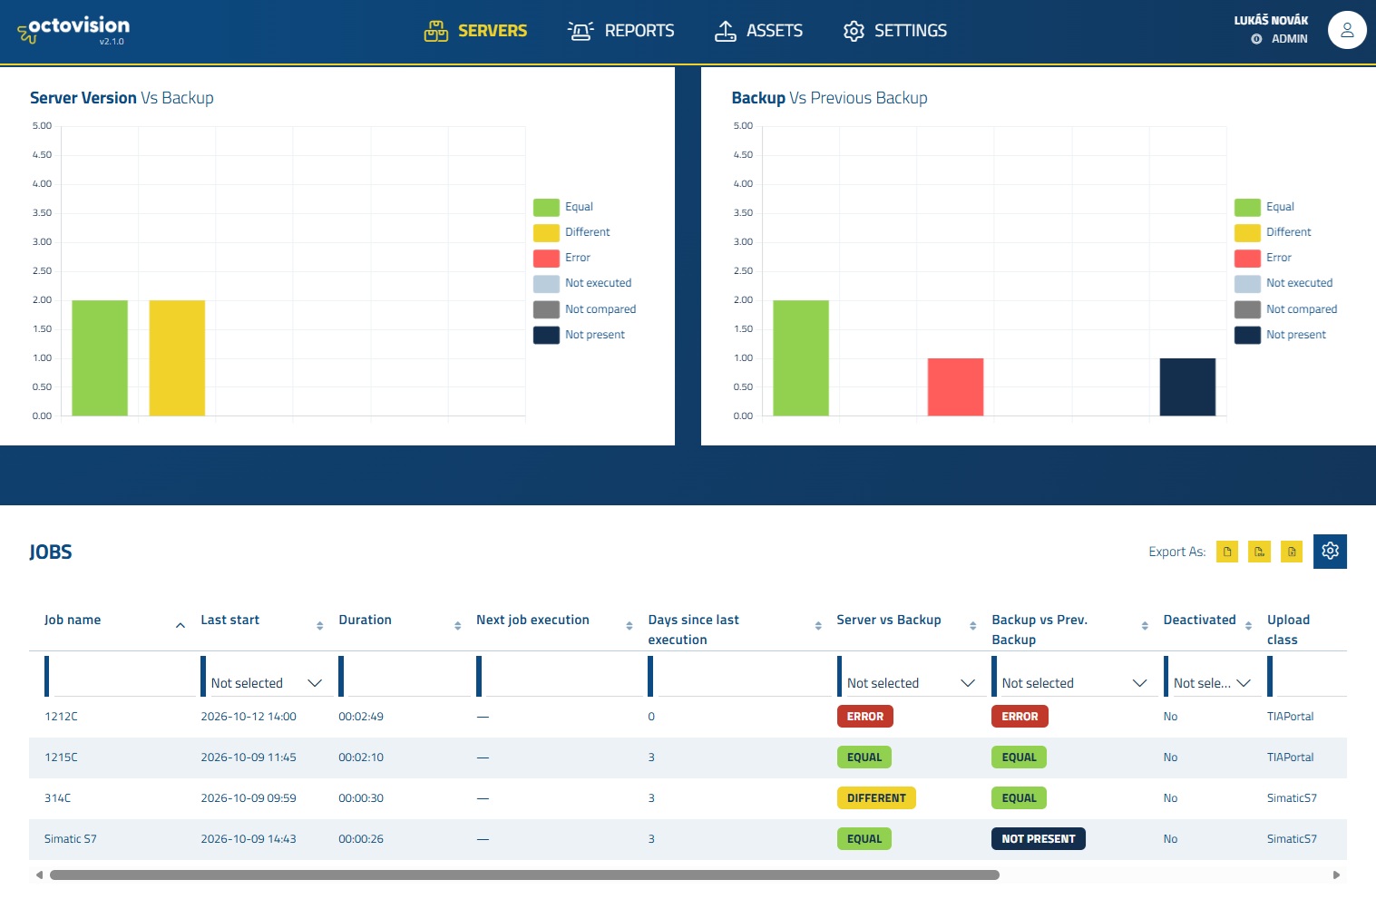Click Different swatch in Backup Vs Previous legend

point(1247,232)
